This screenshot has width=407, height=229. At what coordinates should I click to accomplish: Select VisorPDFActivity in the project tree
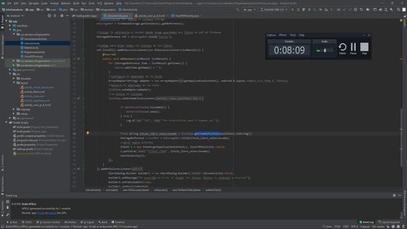pos(34,57)
